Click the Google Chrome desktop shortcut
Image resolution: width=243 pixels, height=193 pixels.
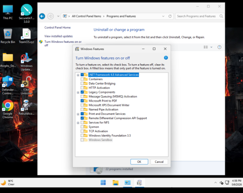coord(8,109)
